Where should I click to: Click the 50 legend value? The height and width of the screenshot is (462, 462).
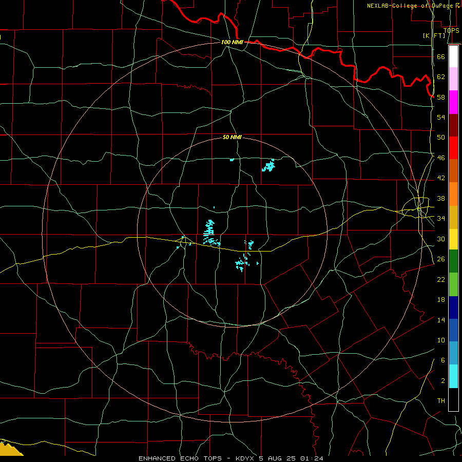tap(441, 137)
